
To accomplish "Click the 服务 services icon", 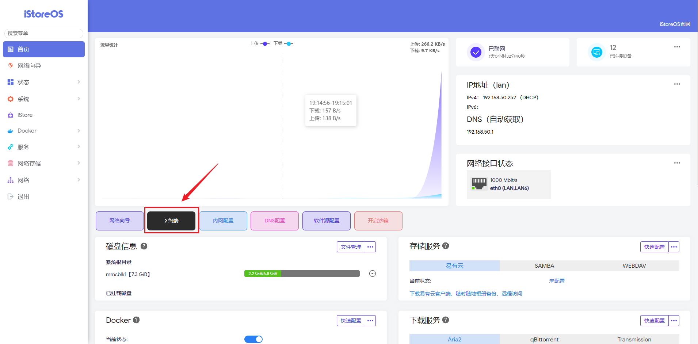I will tap(11, 147).
